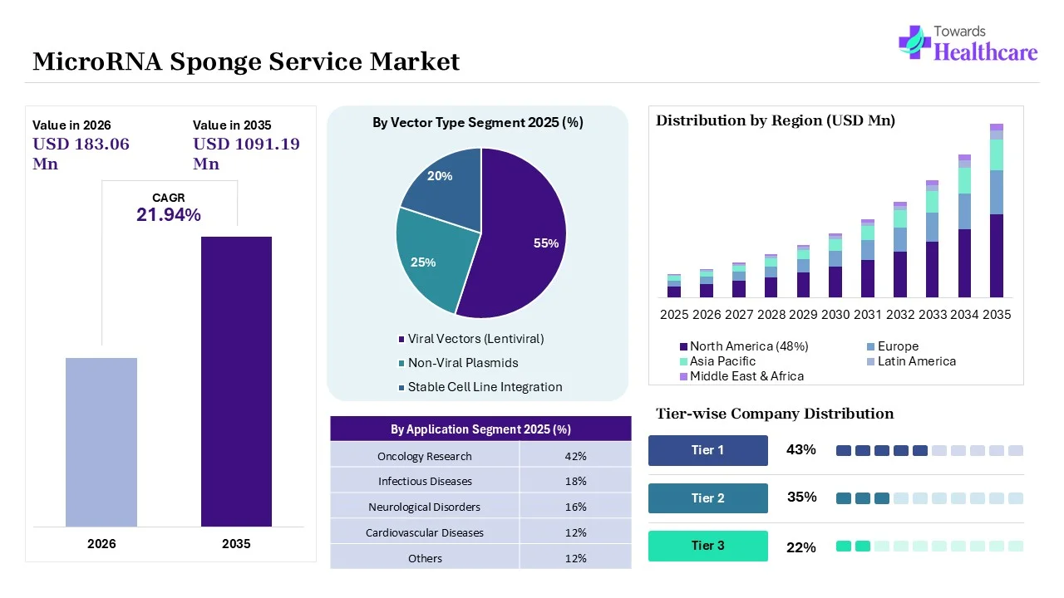This screenshot has width=1064, height=598.
Task: Click the 2026 light purple bar
Action: point(101,442)
